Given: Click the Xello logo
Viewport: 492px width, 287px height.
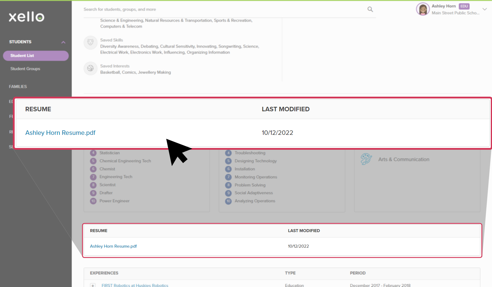Looking at the screenshot, I should (x=27, y=17).
